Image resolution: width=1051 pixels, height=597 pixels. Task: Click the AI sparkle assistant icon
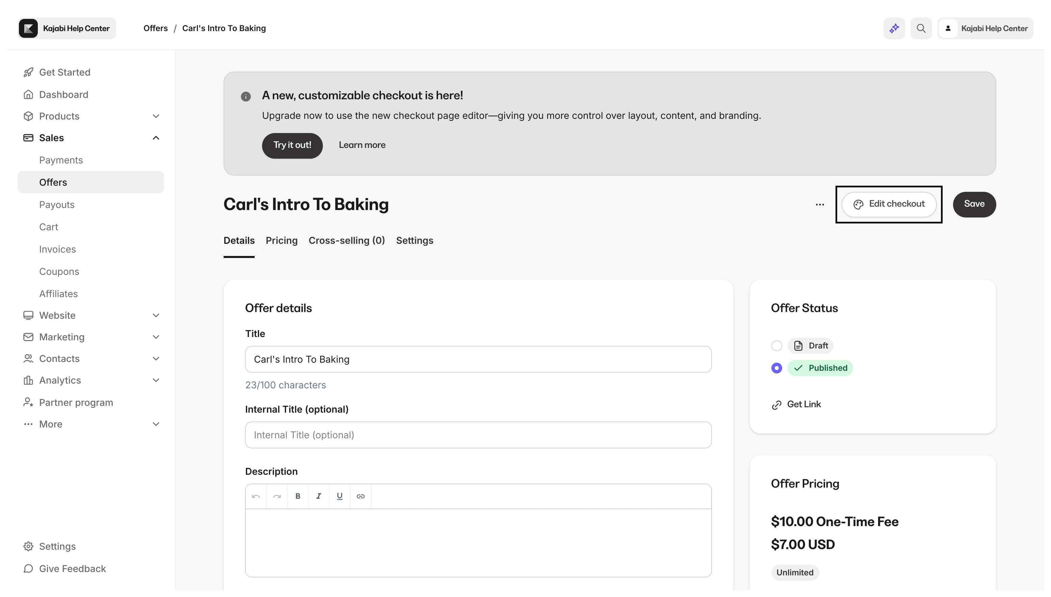pyautogui.click(x=894, y=28)
